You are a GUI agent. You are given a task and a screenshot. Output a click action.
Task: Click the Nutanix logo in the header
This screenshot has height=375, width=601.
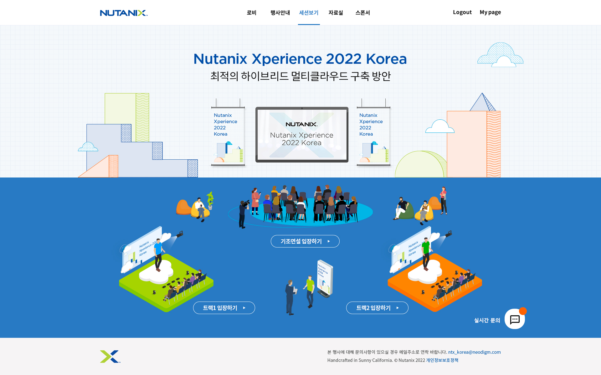(124, 13)
